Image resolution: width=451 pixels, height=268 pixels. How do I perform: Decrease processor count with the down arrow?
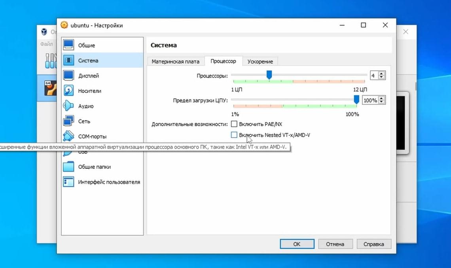point(381,77)
